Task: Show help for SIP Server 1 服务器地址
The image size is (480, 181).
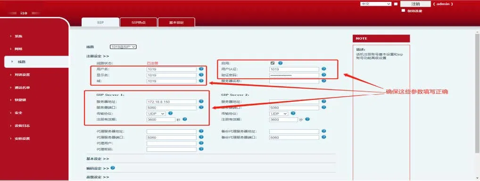Action: point(201,101)
